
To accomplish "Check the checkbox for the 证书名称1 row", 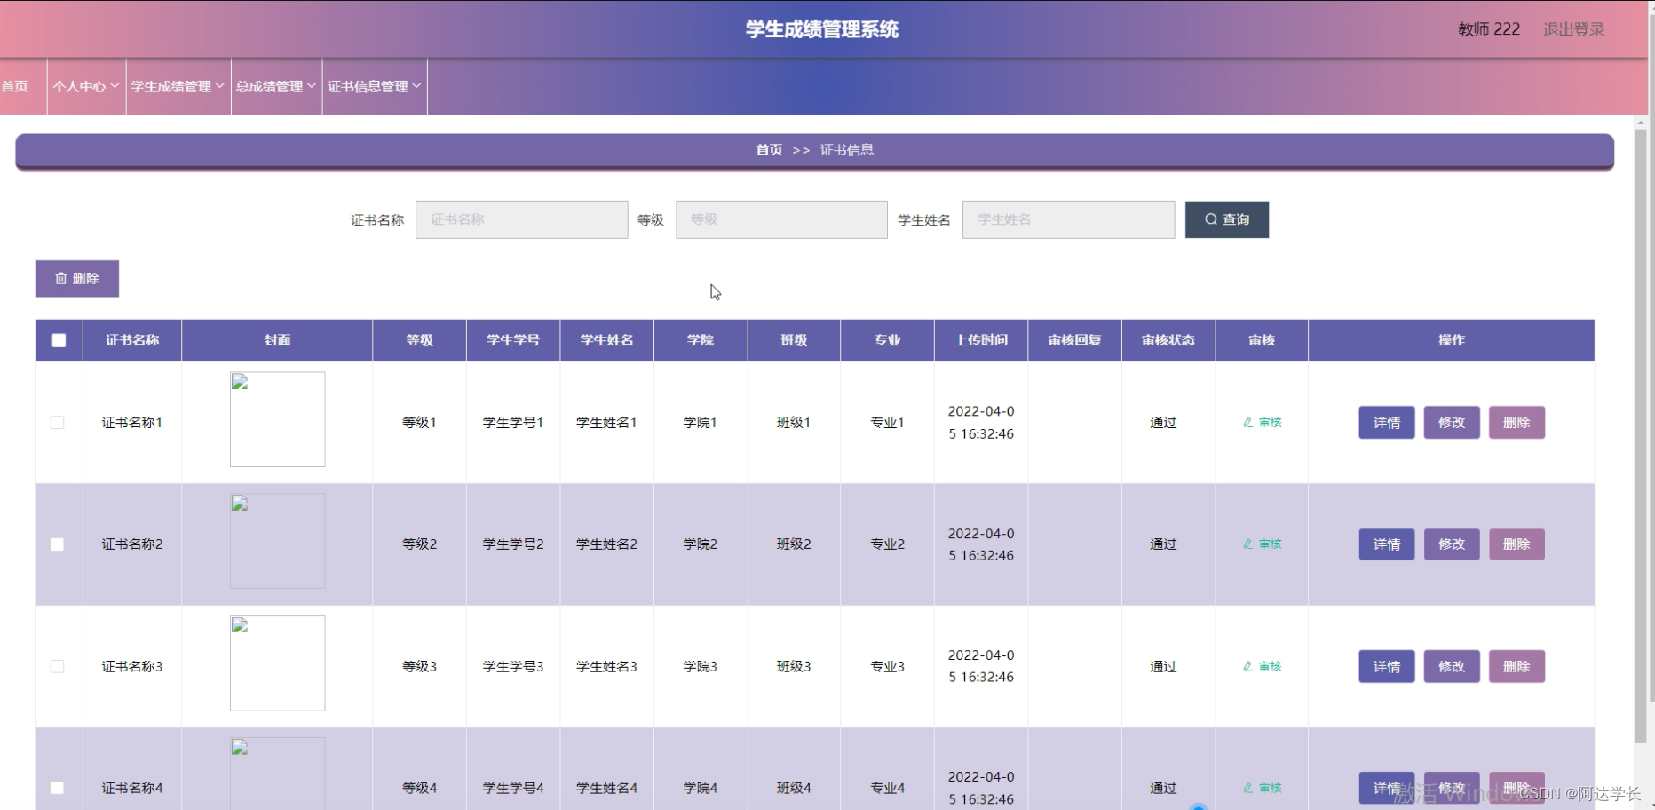I will coord(58,423).
